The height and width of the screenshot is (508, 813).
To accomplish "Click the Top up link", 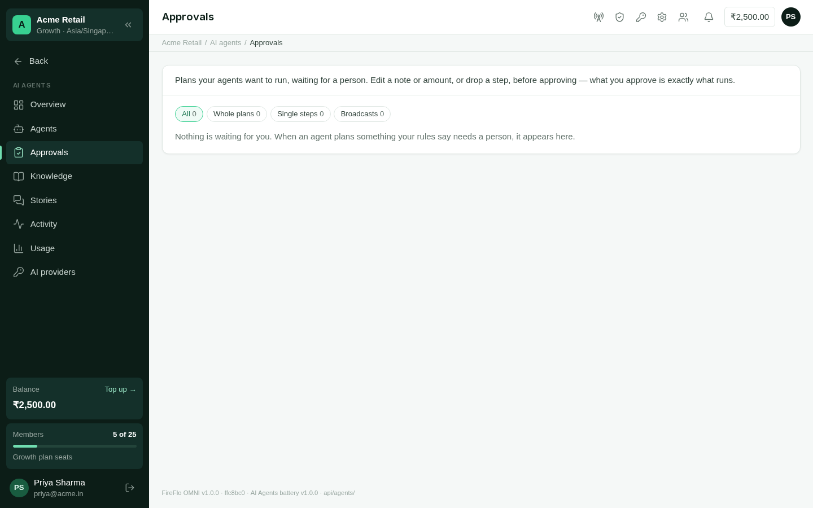I will 120,389.
